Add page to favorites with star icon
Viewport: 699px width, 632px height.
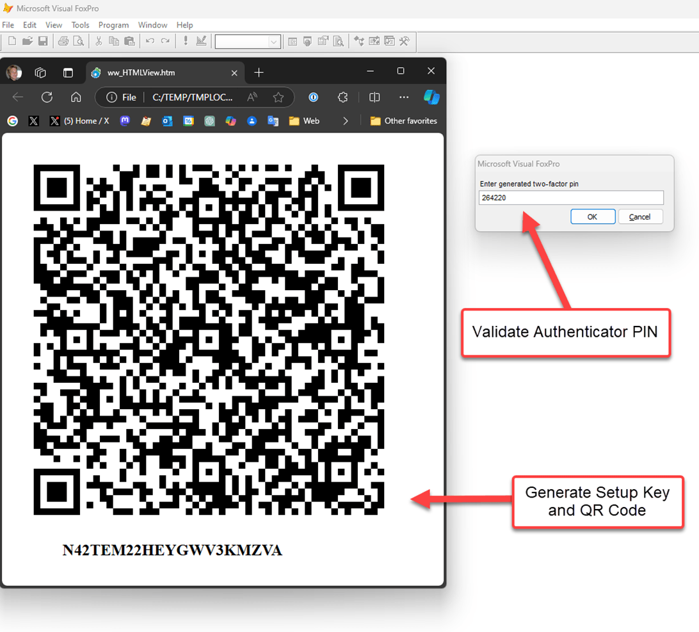pos(278,97)
